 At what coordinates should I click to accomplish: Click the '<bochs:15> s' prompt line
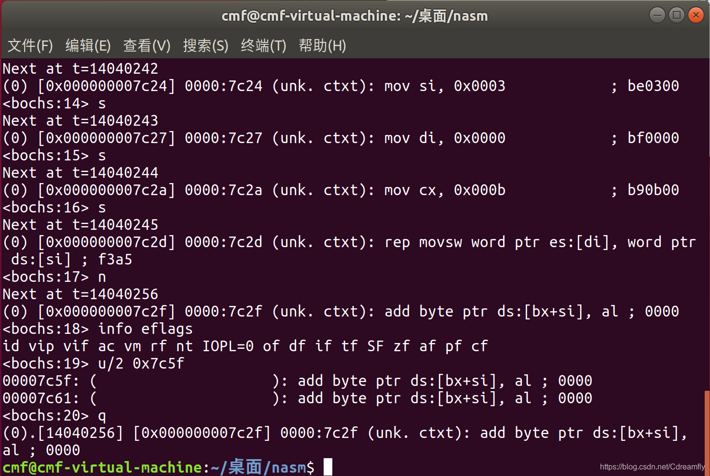coord(54,155)
